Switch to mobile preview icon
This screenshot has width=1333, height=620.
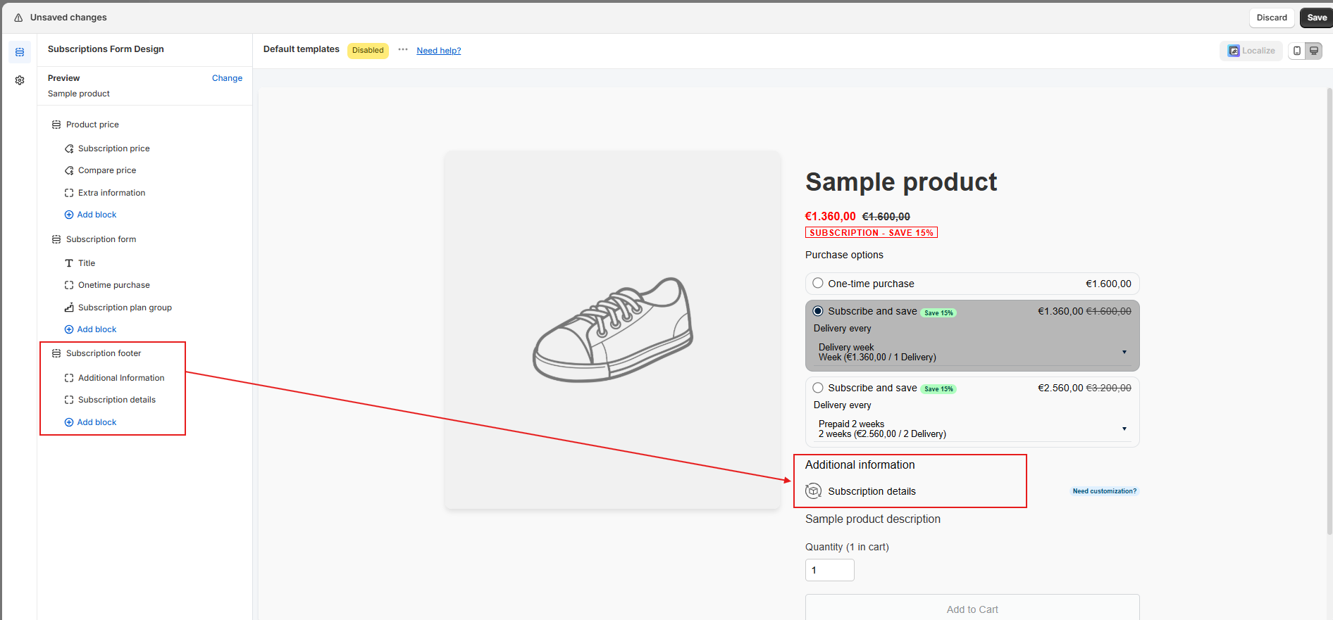pos(1297,51)
